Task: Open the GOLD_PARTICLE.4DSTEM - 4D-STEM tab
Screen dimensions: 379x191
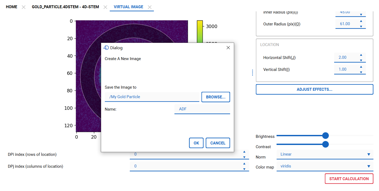Action: pyautogui.click(x=65, y=7)
